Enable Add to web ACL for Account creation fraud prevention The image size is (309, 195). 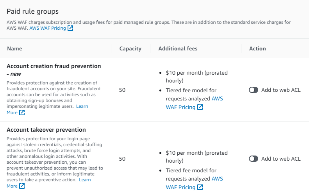click(x=254, y=90)
